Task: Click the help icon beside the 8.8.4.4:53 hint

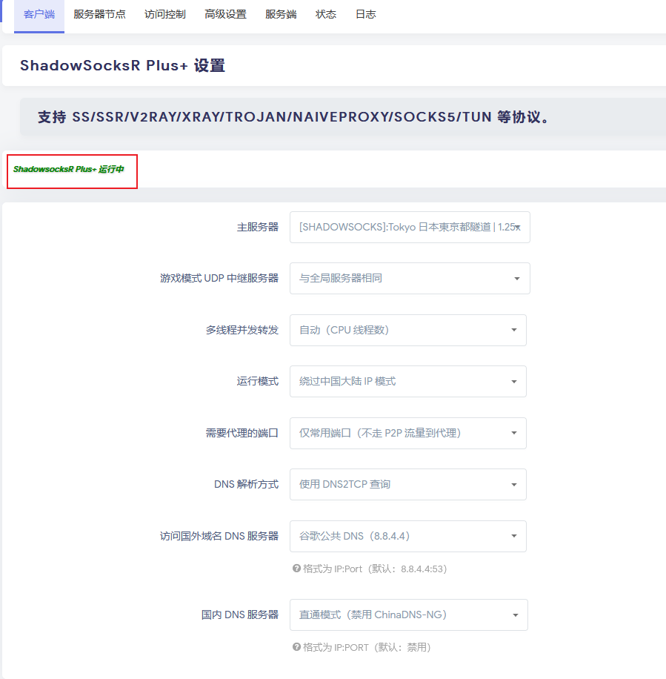Action: (296, 569)
